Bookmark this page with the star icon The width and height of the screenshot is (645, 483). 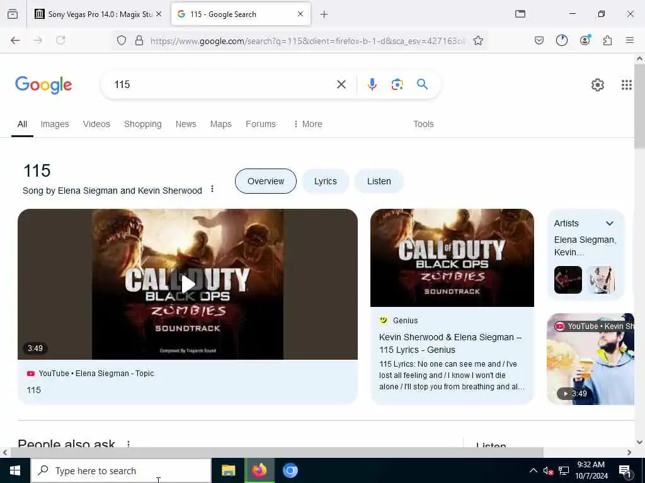(x=478, y=40)
